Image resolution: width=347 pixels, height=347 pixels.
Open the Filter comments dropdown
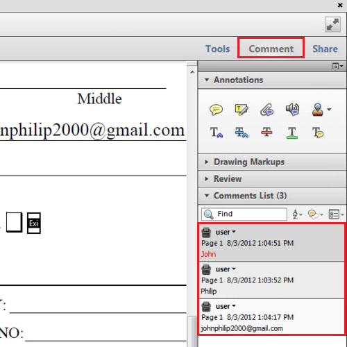click(x=315, y=214)
